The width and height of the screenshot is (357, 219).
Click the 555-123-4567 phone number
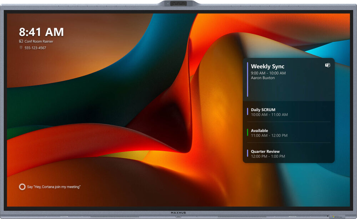point(35,48)
